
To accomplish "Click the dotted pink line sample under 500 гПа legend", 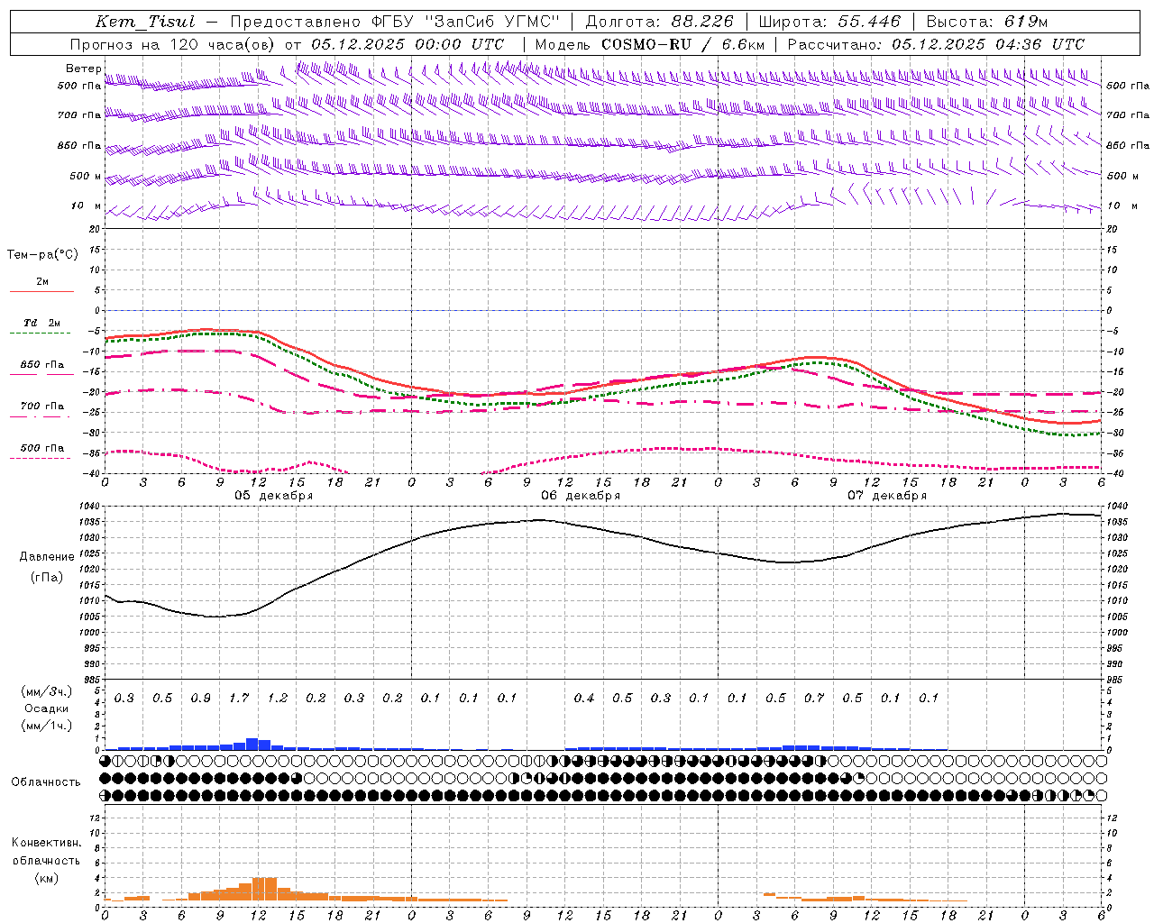I will click(41, 459).
